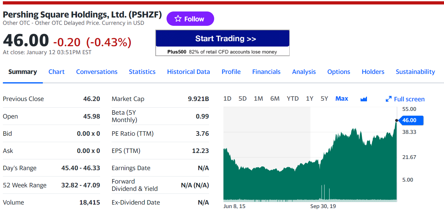Viewport: 444px width, 210px height.
Task: Select the 5Y chart range
Action: pos(324,98)
